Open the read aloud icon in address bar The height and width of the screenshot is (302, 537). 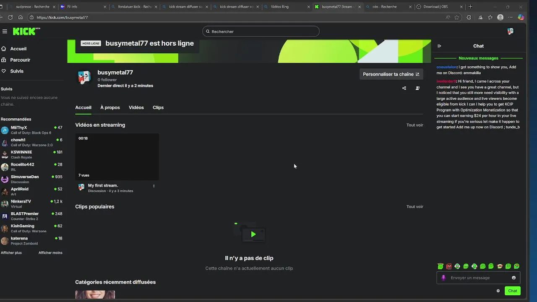(x=448, y=17)
